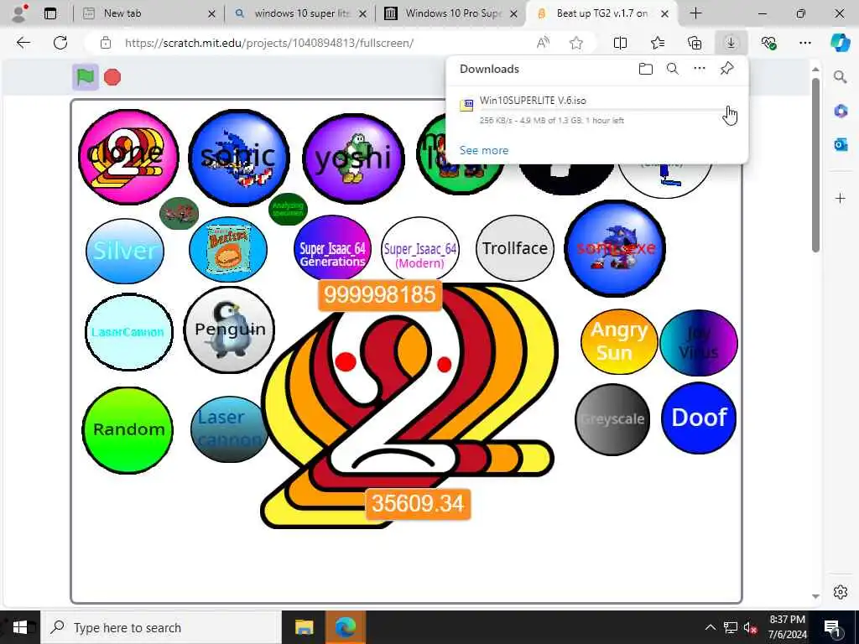Viewport: 859px width, 644px height.
Task: Select the clone character button
Action: pos(128,156)
